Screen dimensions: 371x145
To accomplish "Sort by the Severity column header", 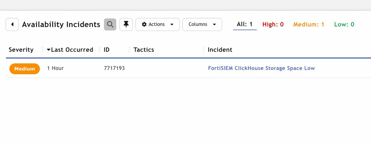I will [21, 50].
